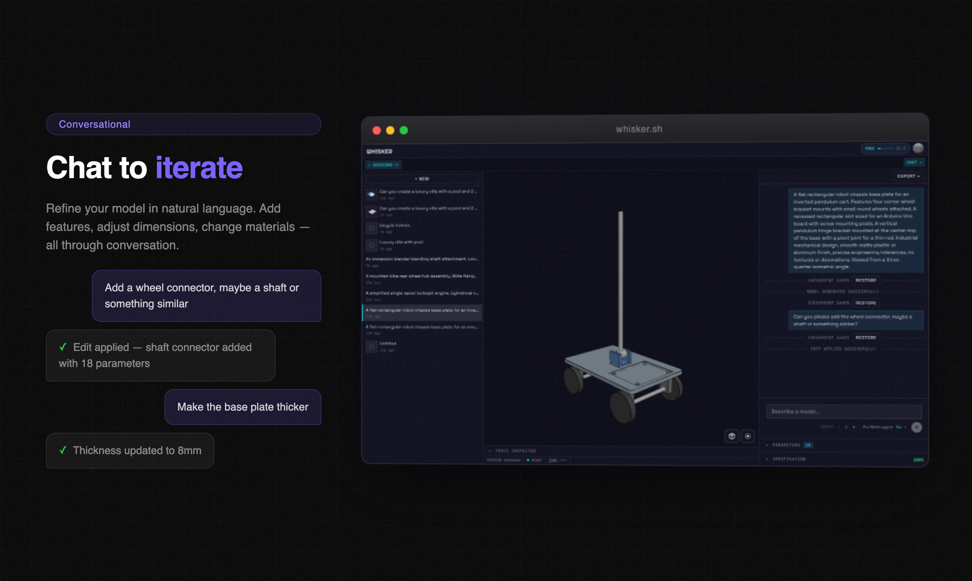Click the bicycle helmet session thumbnail icon

[371, 228]
